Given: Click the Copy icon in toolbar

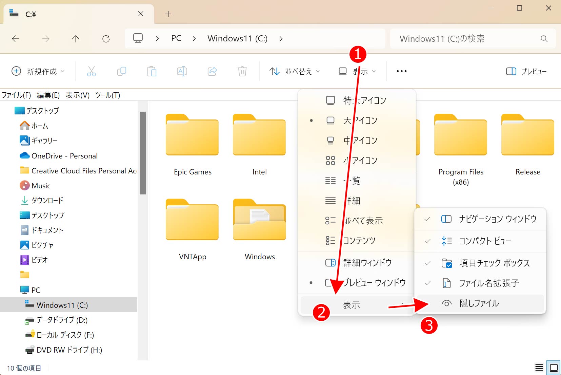Looking at the screenshot, I should 121,71.
